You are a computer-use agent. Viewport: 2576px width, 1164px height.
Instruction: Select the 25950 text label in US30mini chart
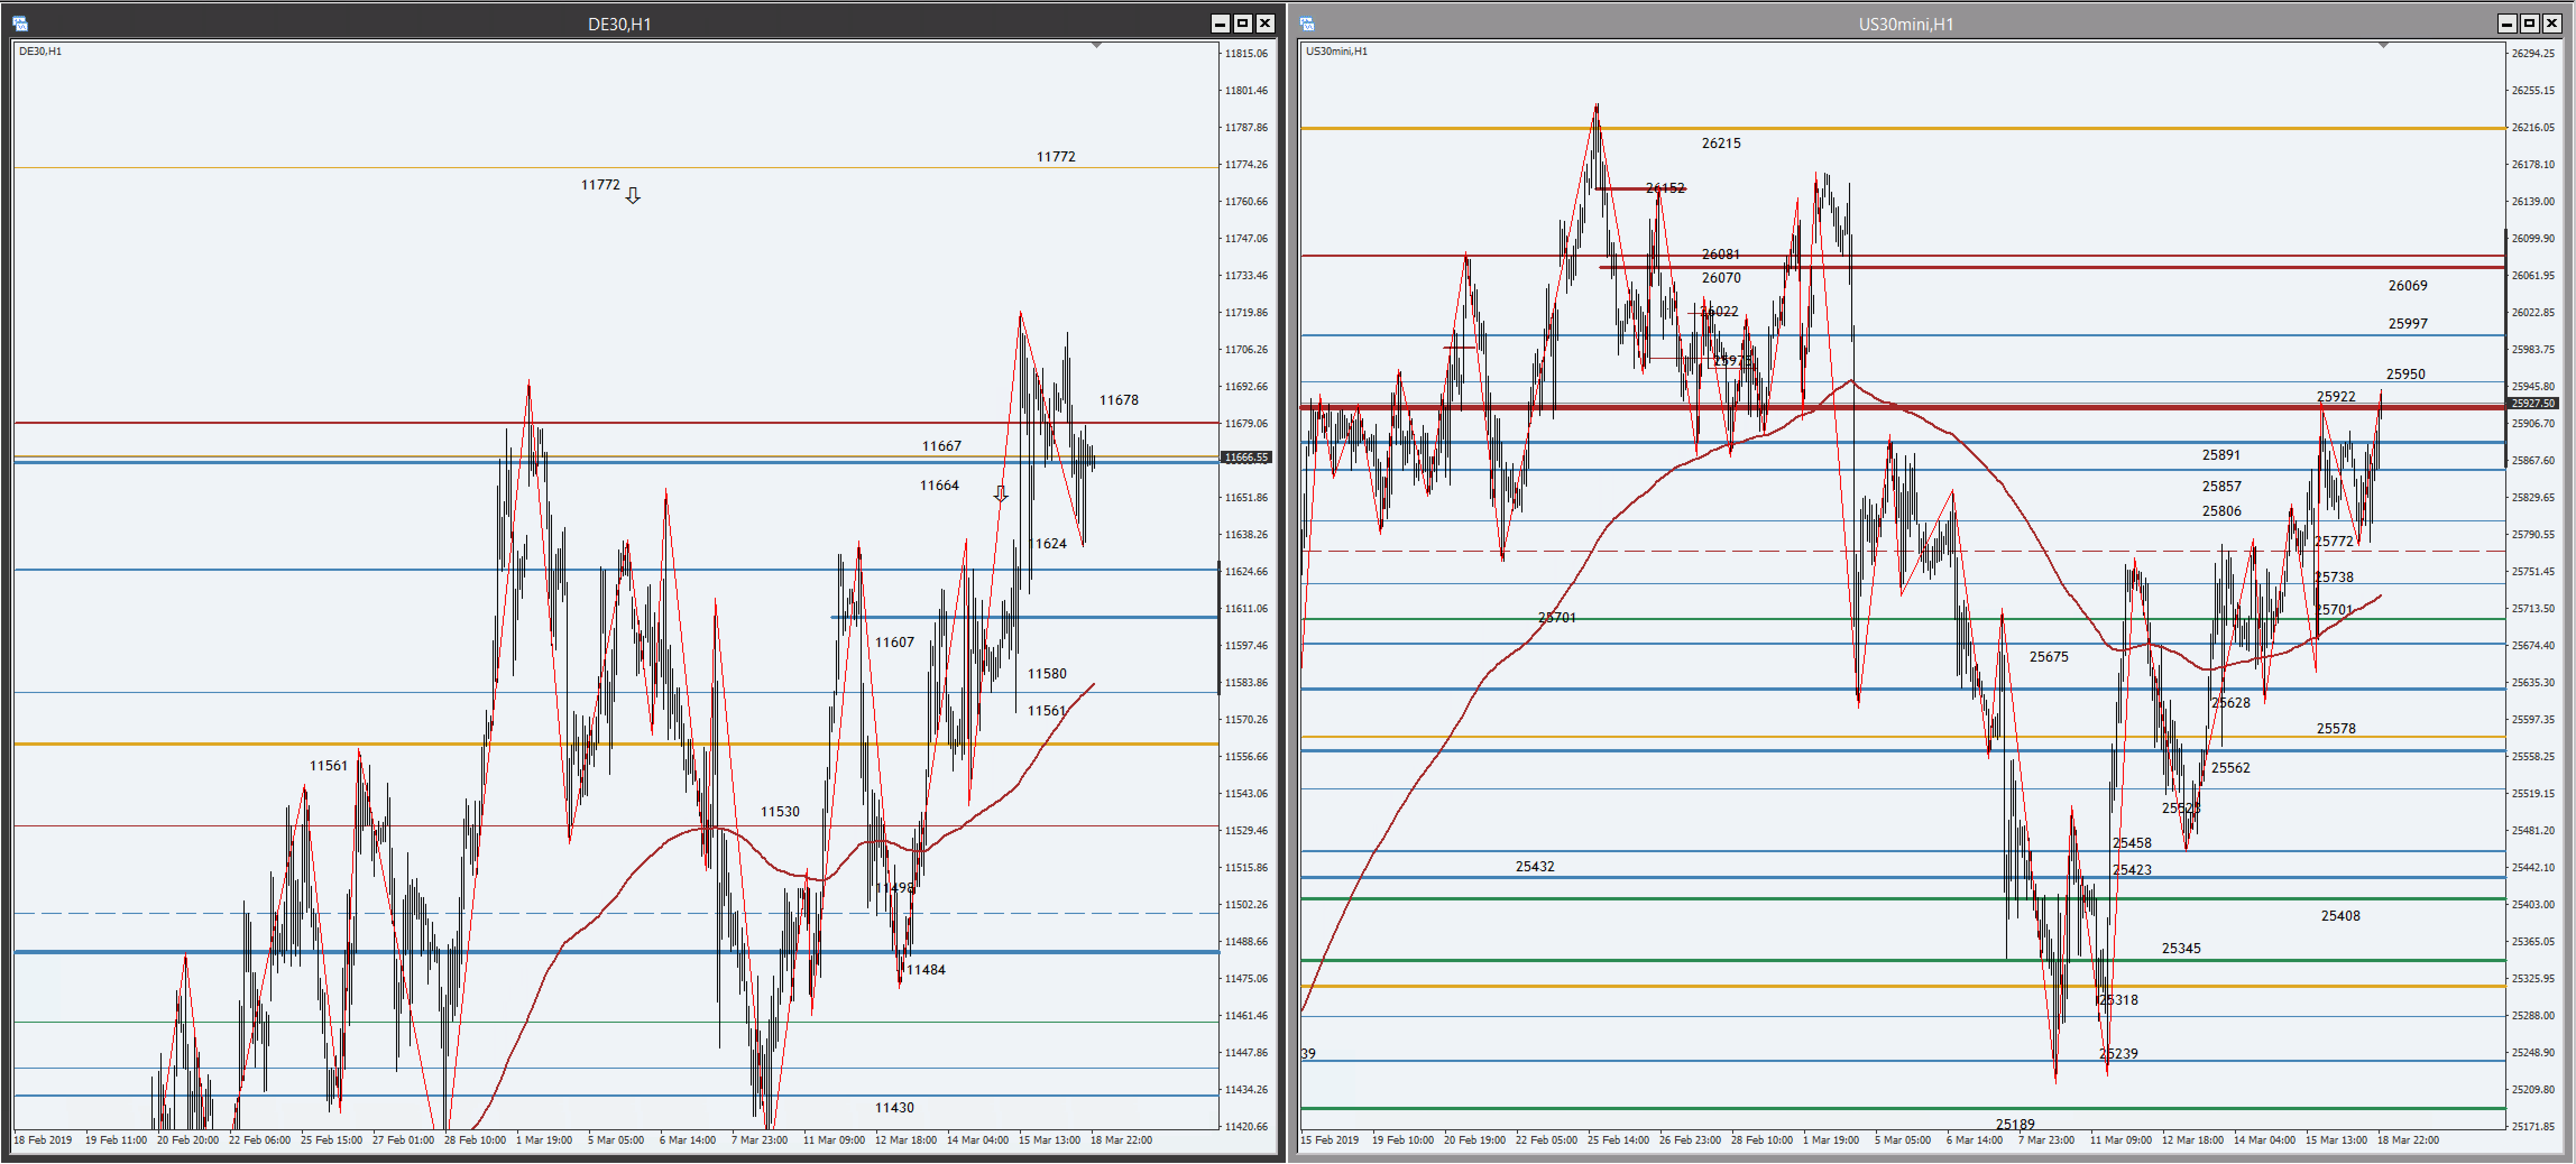tap(2406, 375)
